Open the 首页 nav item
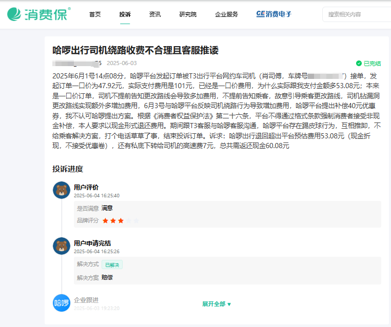391x327 pixels. 95,14
